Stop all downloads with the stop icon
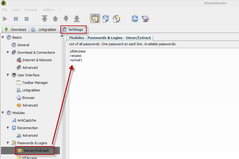The height and width of the screenshot is (159, 239). (x=26, y=19)
